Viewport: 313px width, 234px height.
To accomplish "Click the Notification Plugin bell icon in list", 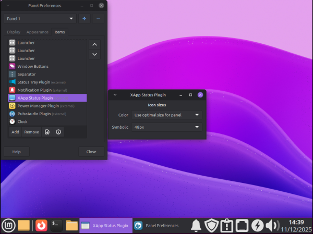I will pyautogui.click(x=12, y=90).
